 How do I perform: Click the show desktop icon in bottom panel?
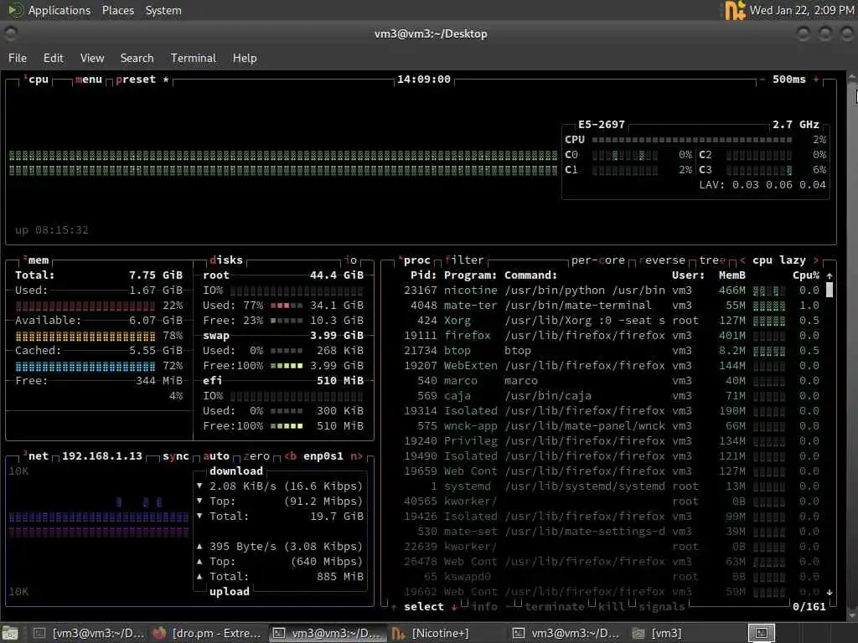pyautogui.click(x=10, y=633)
